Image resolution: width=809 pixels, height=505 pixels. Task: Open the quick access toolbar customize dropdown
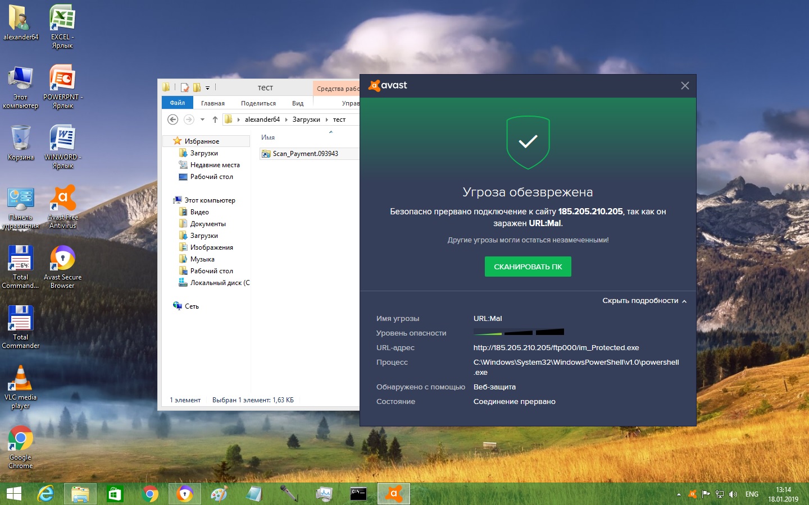pos(207,88)
